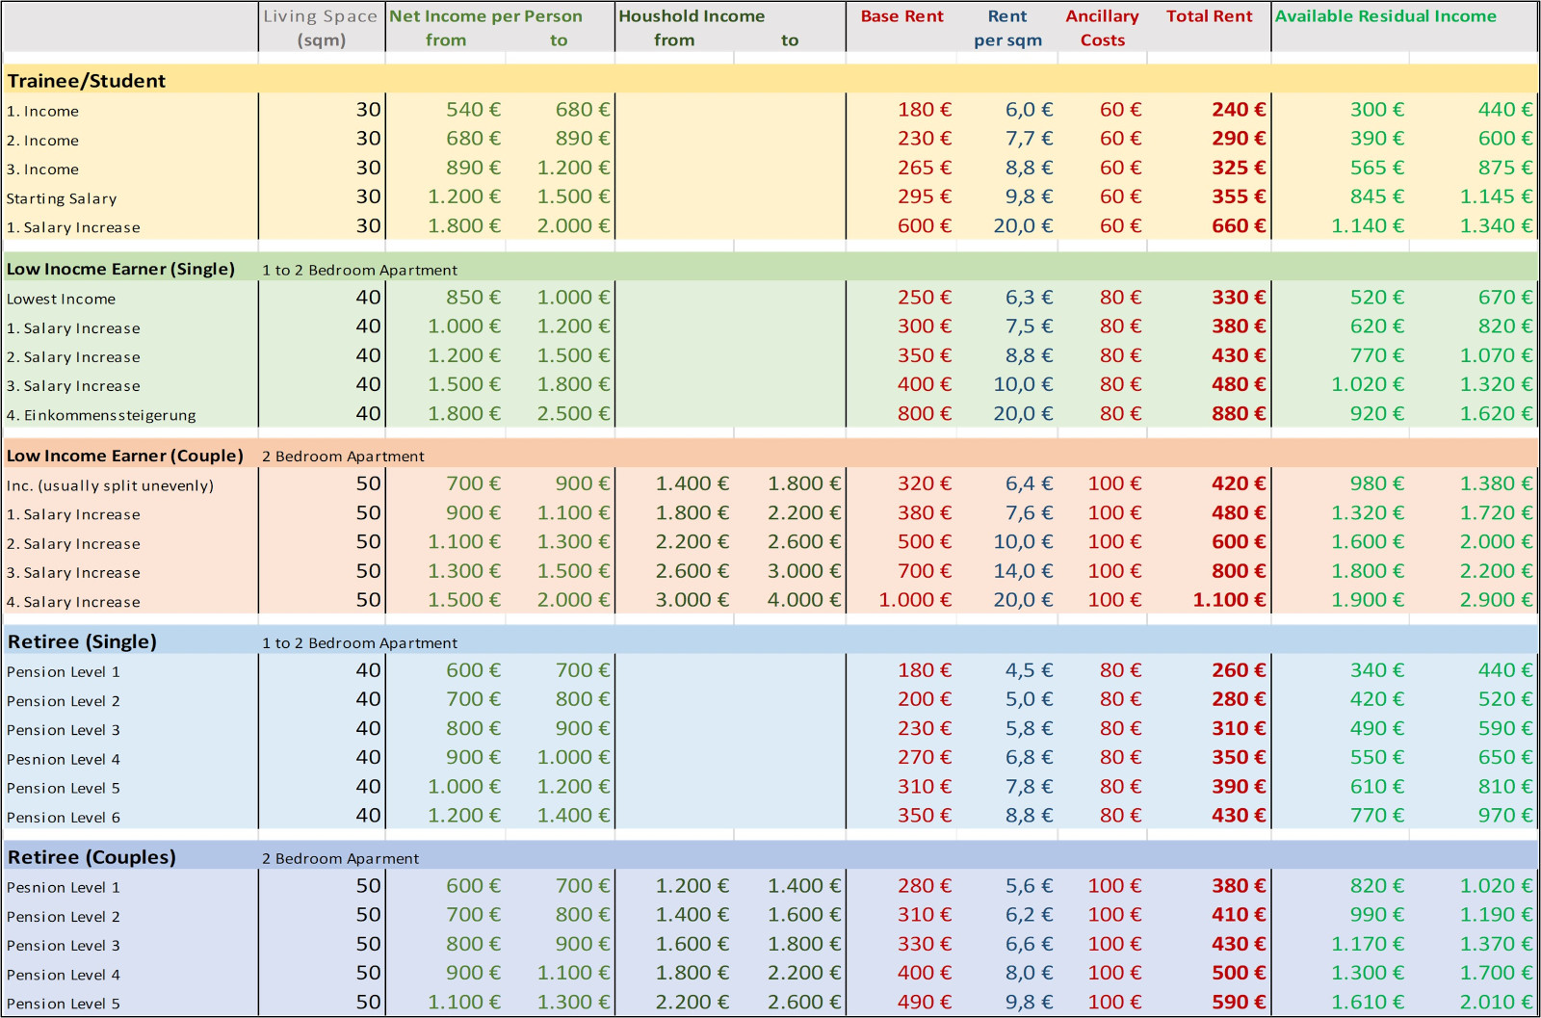Click the total rent value '325 €'
The width and height of the screenshot is (1541, 1018).
click(1239, 168)
